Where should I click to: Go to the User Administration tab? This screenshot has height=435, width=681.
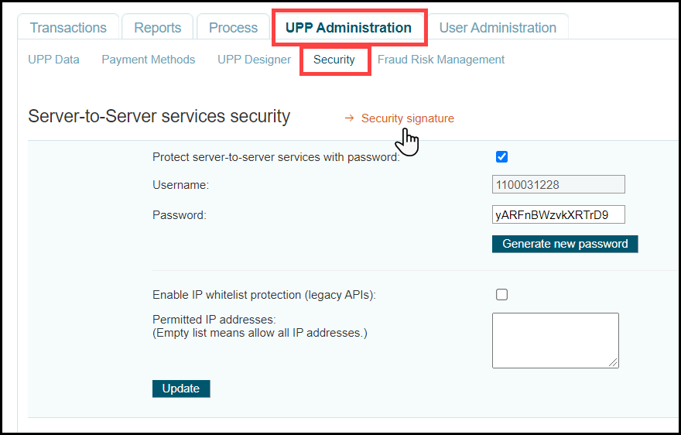coord(498,28)
